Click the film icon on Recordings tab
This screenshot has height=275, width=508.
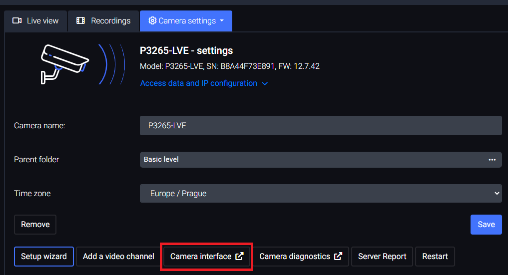[x=80, y=21]
